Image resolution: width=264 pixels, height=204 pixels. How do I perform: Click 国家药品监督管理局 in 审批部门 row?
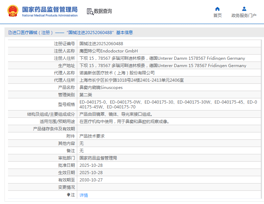click(98, 158)
